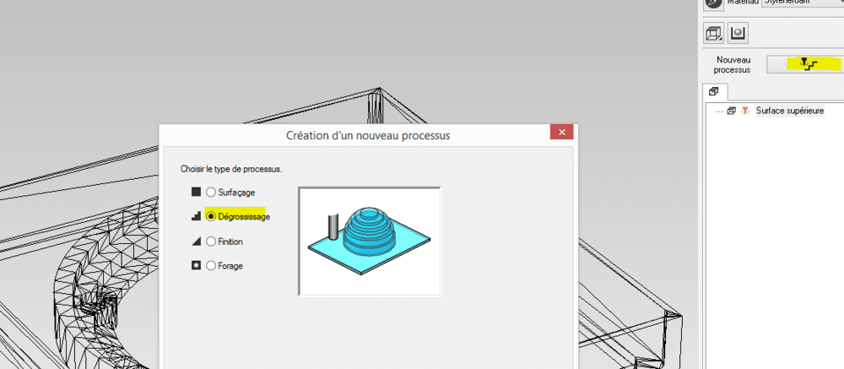Select the Forage radio button
Image resolution: width=844 pixels, height=369 pixels.
point(211,266)
